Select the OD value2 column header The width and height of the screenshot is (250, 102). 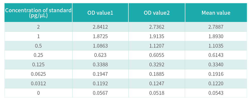tap(157, 13)
